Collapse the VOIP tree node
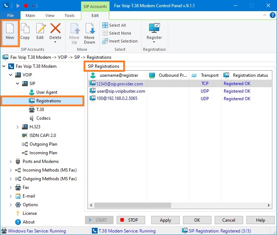Image resolution: width=277 pixels, height=235 pixels. point(10,75)
